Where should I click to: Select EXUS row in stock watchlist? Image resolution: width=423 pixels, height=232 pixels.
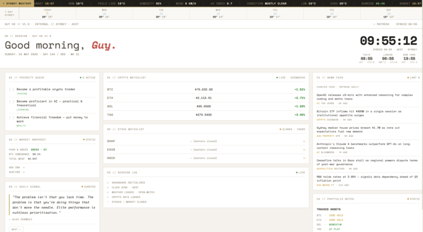pyautogui.click(x=206, y=149)
